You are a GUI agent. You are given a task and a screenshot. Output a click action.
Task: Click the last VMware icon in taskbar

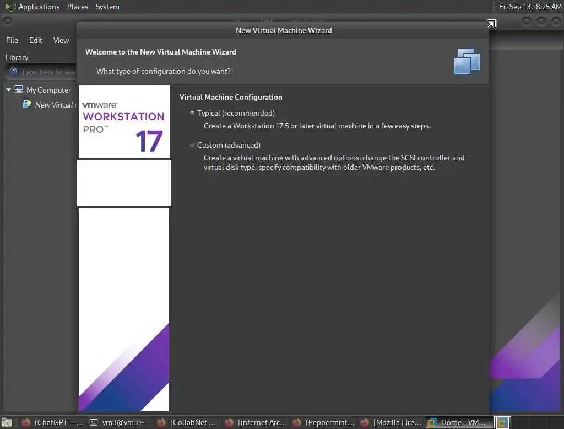502,422
